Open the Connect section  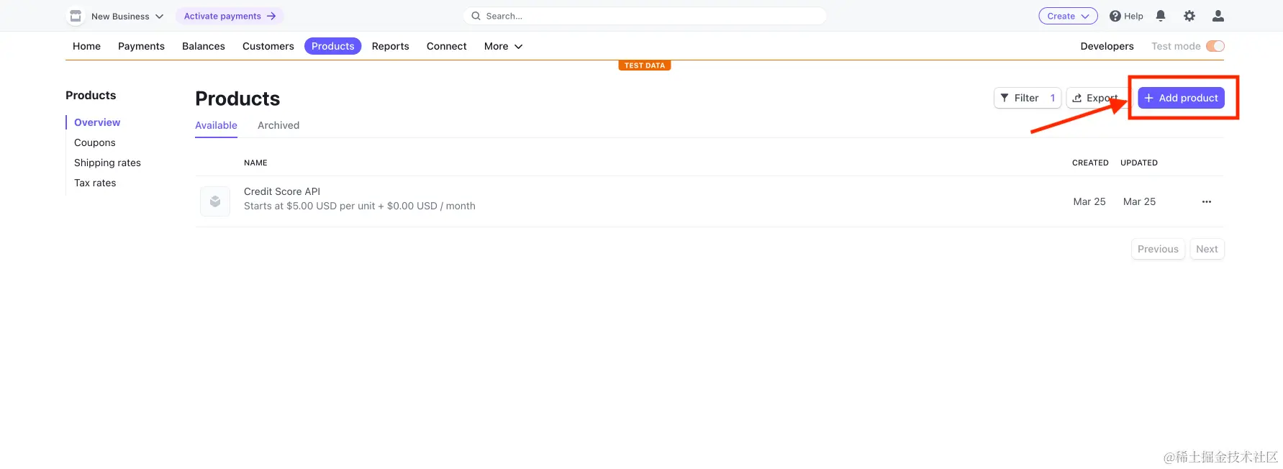(x=447, y=46)
